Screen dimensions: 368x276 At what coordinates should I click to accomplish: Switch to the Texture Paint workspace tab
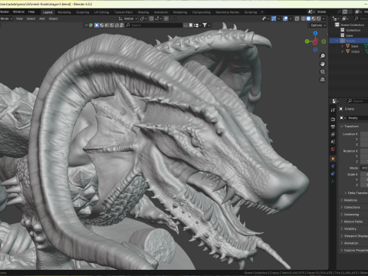[123, 12]
